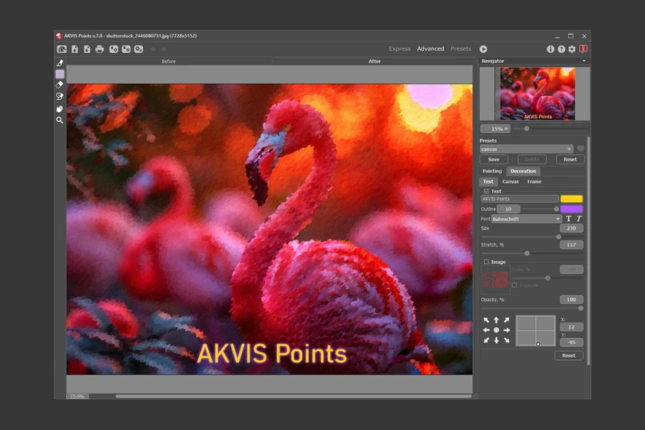This screenshot has height=430, width=645.
Task: Move text down with down arrow
Action: (x=497, y=340)
